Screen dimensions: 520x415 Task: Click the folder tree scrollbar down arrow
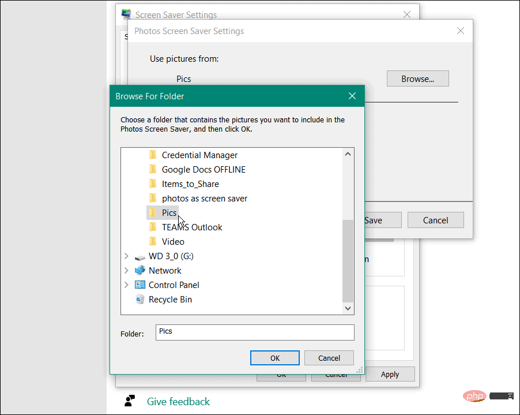click(x=348, y=308)
